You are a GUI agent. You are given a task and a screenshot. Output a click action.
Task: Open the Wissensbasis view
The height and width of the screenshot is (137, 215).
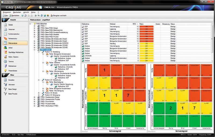click(15, 71)
